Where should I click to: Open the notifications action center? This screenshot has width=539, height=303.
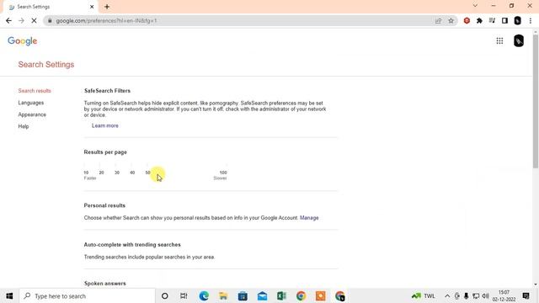(526, 295)
